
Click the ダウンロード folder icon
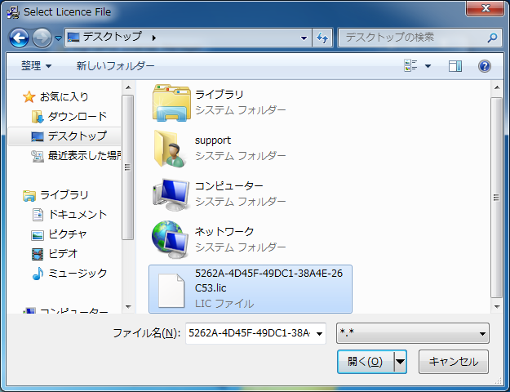[37, 117]
